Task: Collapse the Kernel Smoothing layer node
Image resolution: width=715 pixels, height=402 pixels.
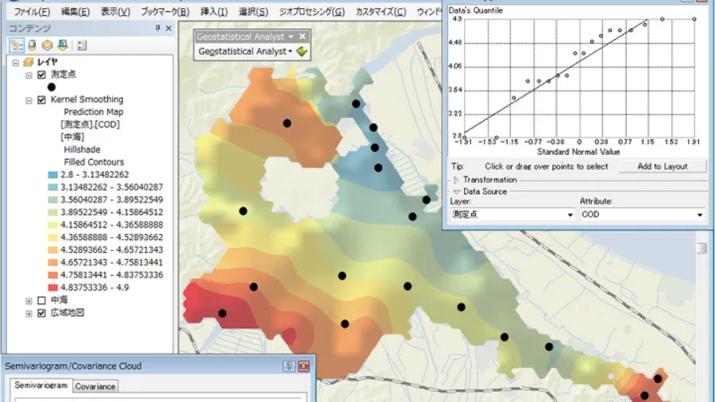Action: (29, 100)
